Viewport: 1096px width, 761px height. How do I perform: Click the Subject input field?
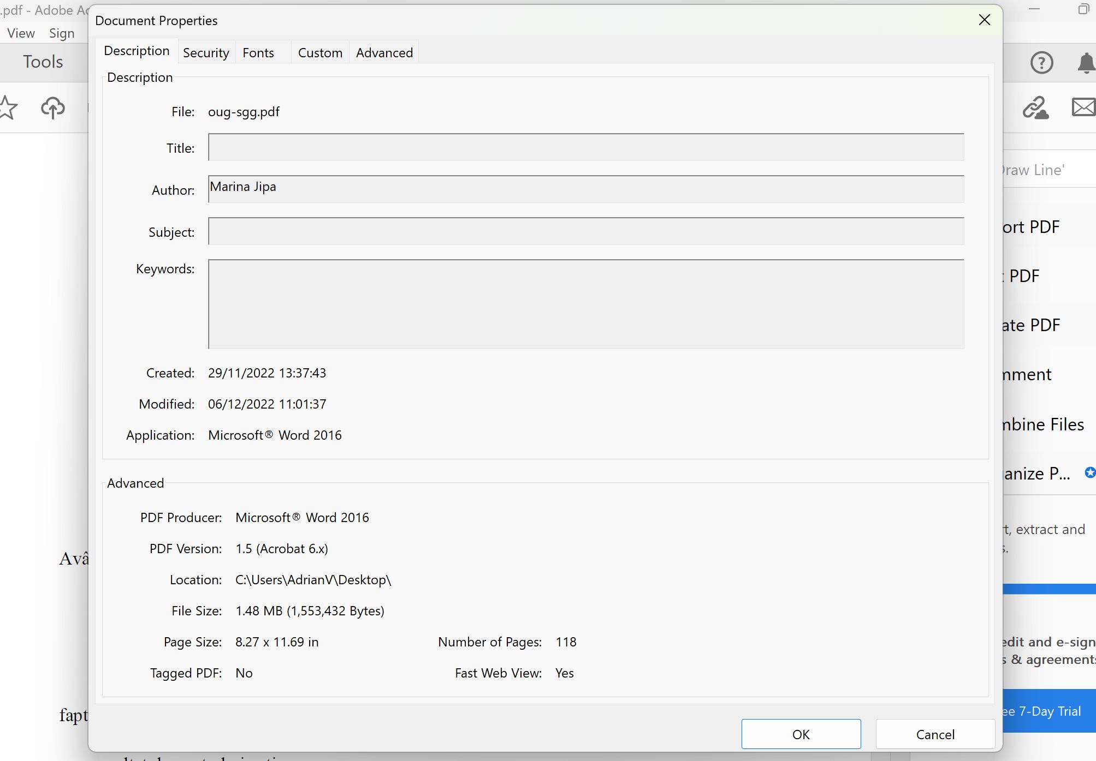pos(585,231)
